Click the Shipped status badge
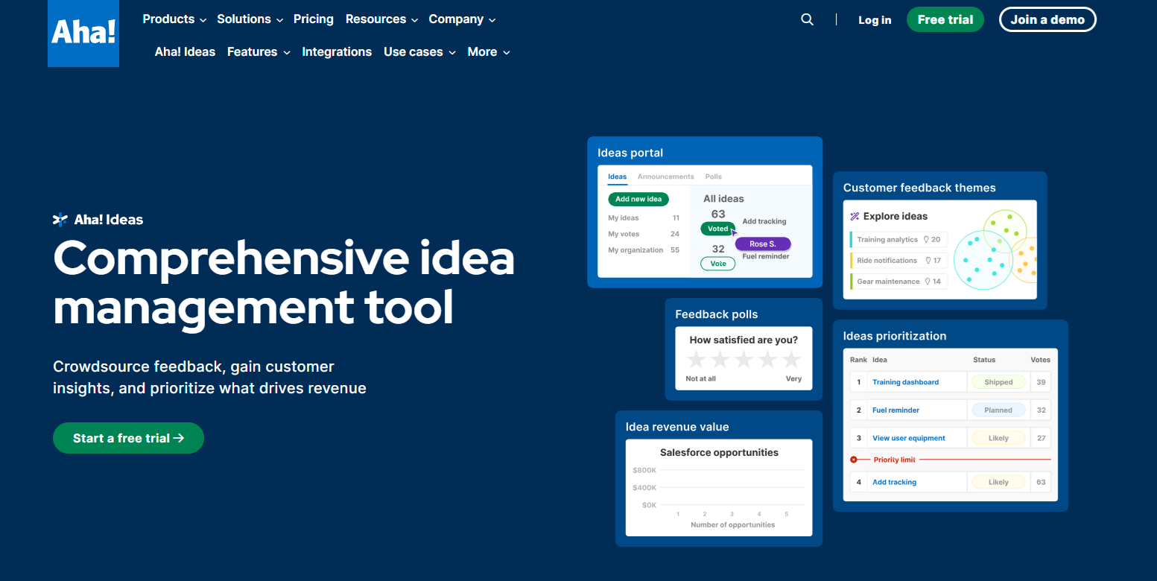1157x581 pixels. coord(998,382)
